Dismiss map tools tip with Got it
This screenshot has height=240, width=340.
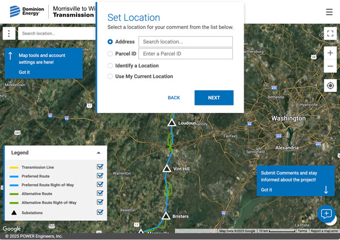point(24,72)
